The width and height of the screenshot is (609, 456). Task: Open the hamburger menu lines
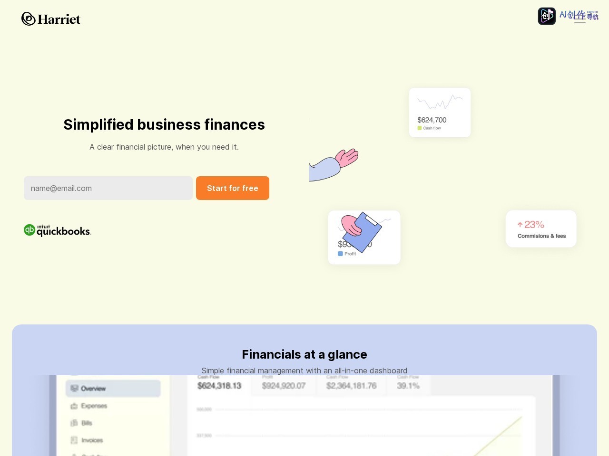pyautogui.click(x=580, y=19)
